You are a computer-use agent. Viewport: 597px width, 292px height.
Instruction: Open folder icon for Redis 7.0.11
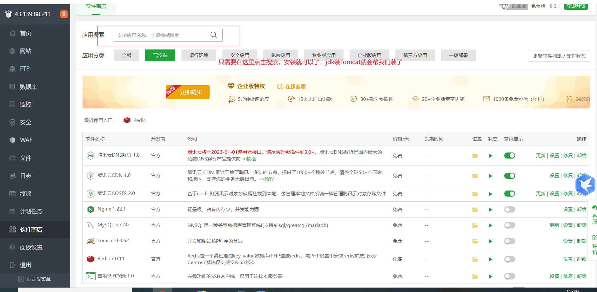coord(475,259)
